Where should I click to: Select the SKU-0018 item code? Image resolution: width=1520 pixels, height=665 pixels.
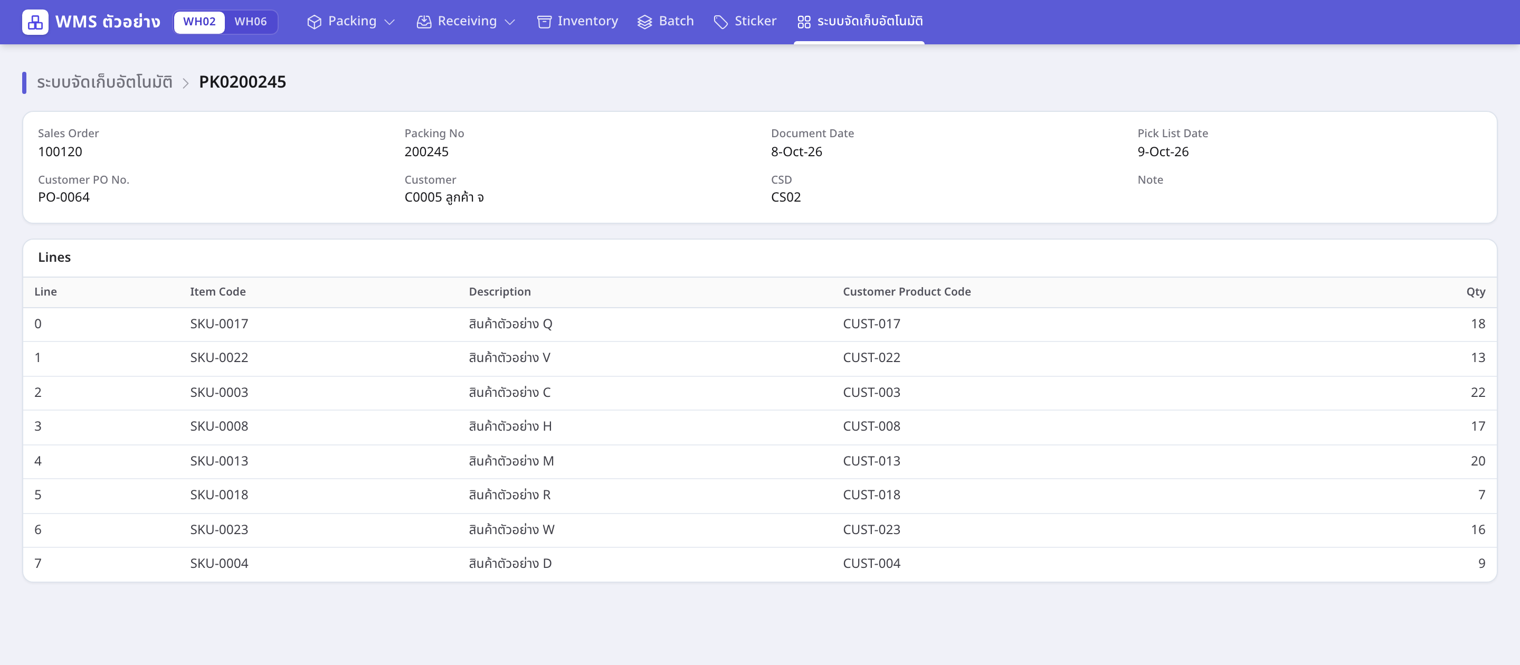tap(219, 495)
